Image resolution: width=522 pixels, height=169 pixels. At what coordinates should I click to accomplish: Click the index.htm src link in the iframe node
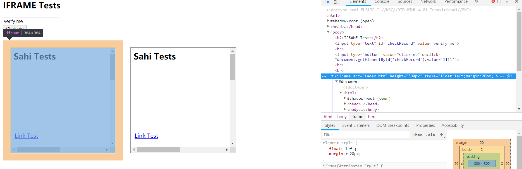375,76
